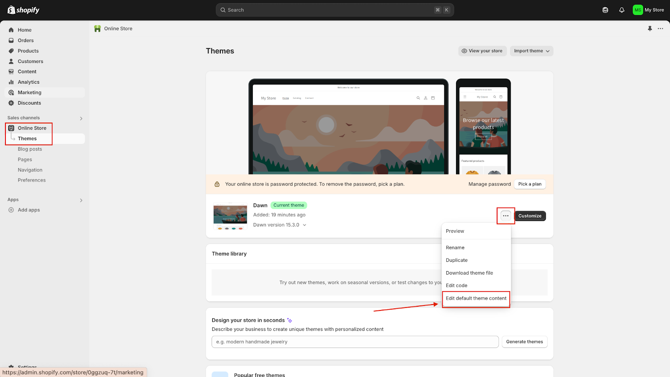Image resolution: width=670 pixels, height=377 pixels.
Task: Click the Discounts badge icon in sidebar
Action: point(11,103)
